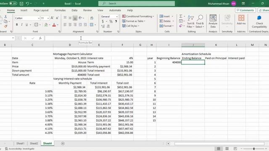Open the Insert cells dropdown
269x151 pixels.
click(x=172, y=16)
